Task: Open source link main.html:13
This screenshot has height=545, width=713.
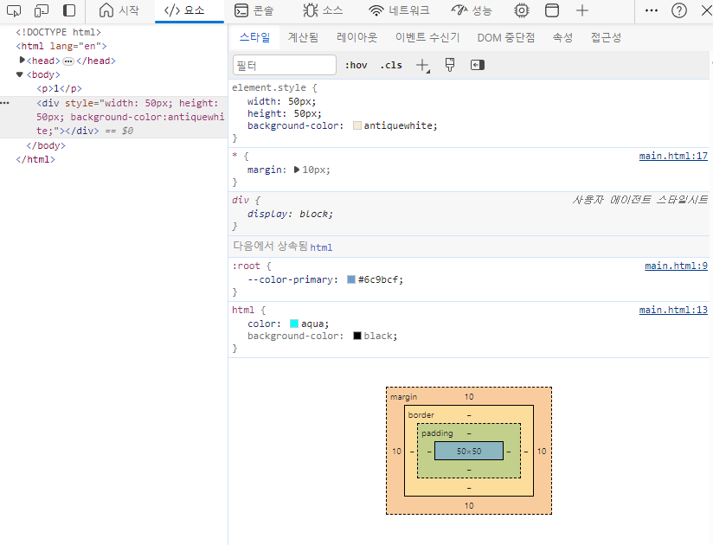Action: (x=673, y=310)
